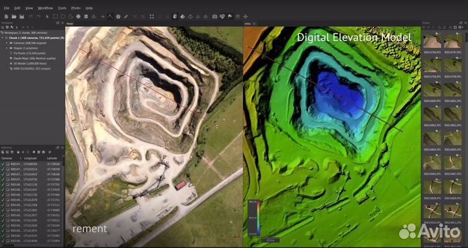468x248 pixels.
Task: Open the Cameras column sort dropdown
Action: (x=21, y=158)
